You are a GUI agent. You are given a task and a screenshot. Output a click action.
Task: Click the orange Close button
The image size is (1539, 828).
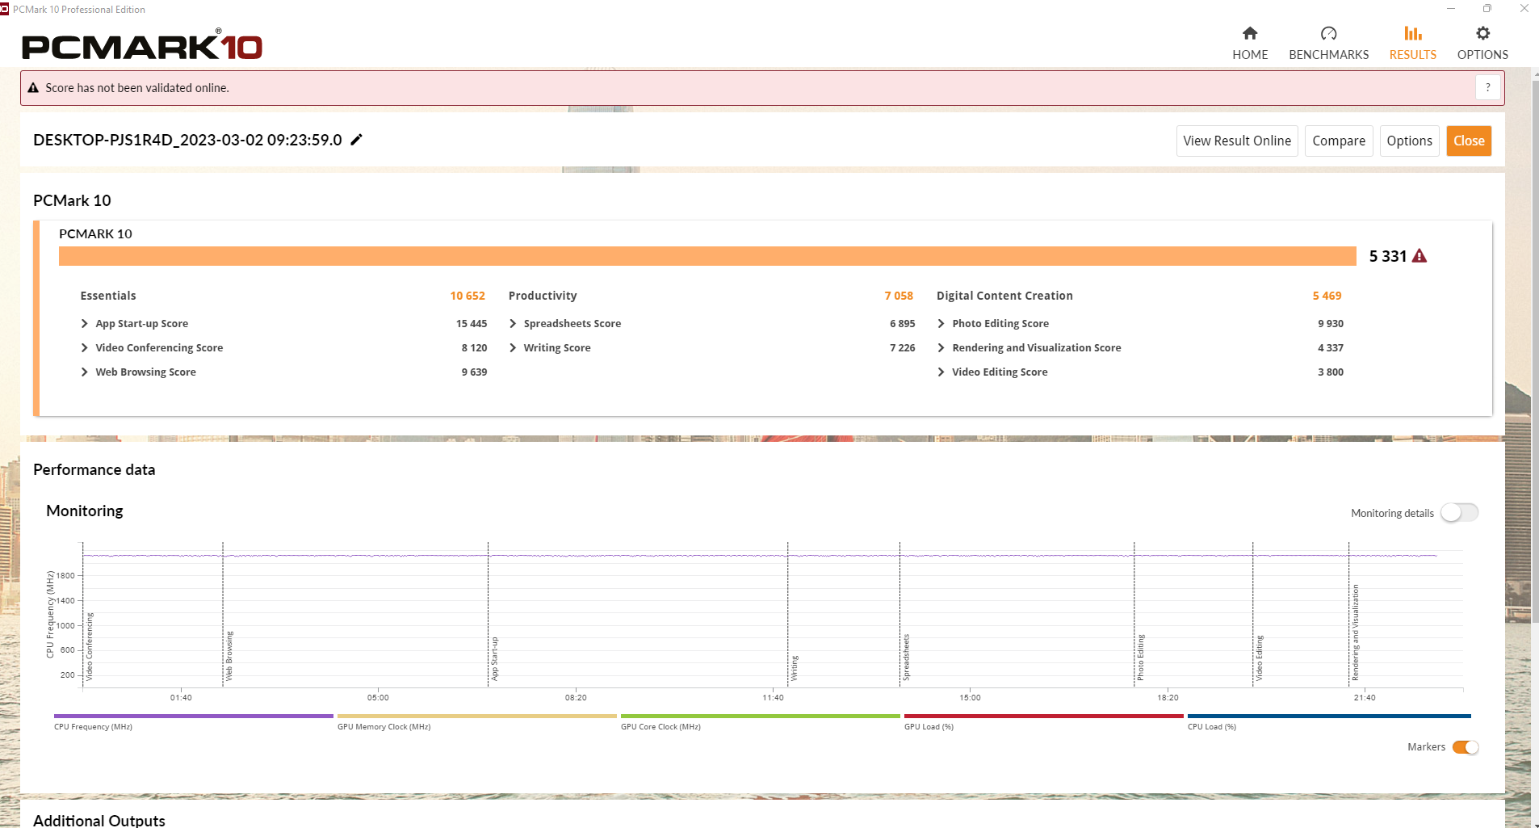[x=1468, y=141]
